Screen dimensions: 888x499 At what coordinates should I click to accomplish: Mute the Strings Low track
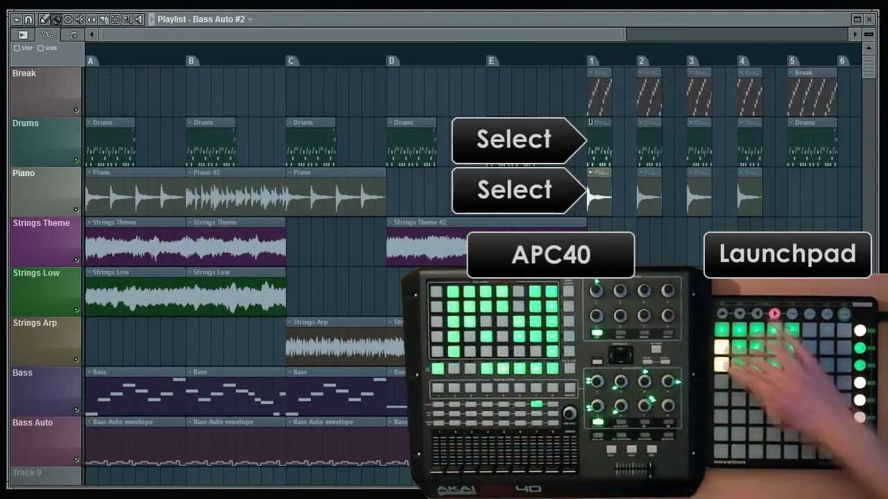pyautogui.click(x=76, y=310)
